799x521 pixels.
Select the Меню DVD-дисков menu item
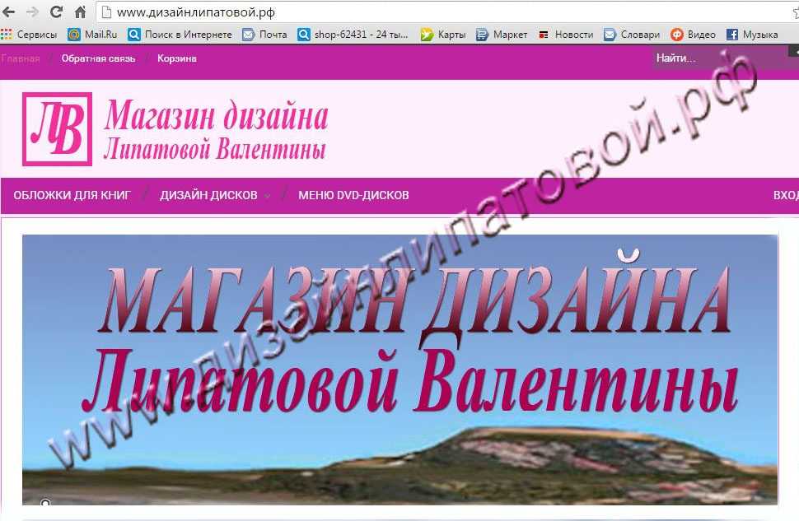tap(354, 196)
